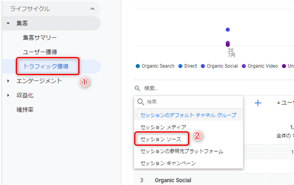
Task: Click the Organic Social table row
Action: pos(214,180)
